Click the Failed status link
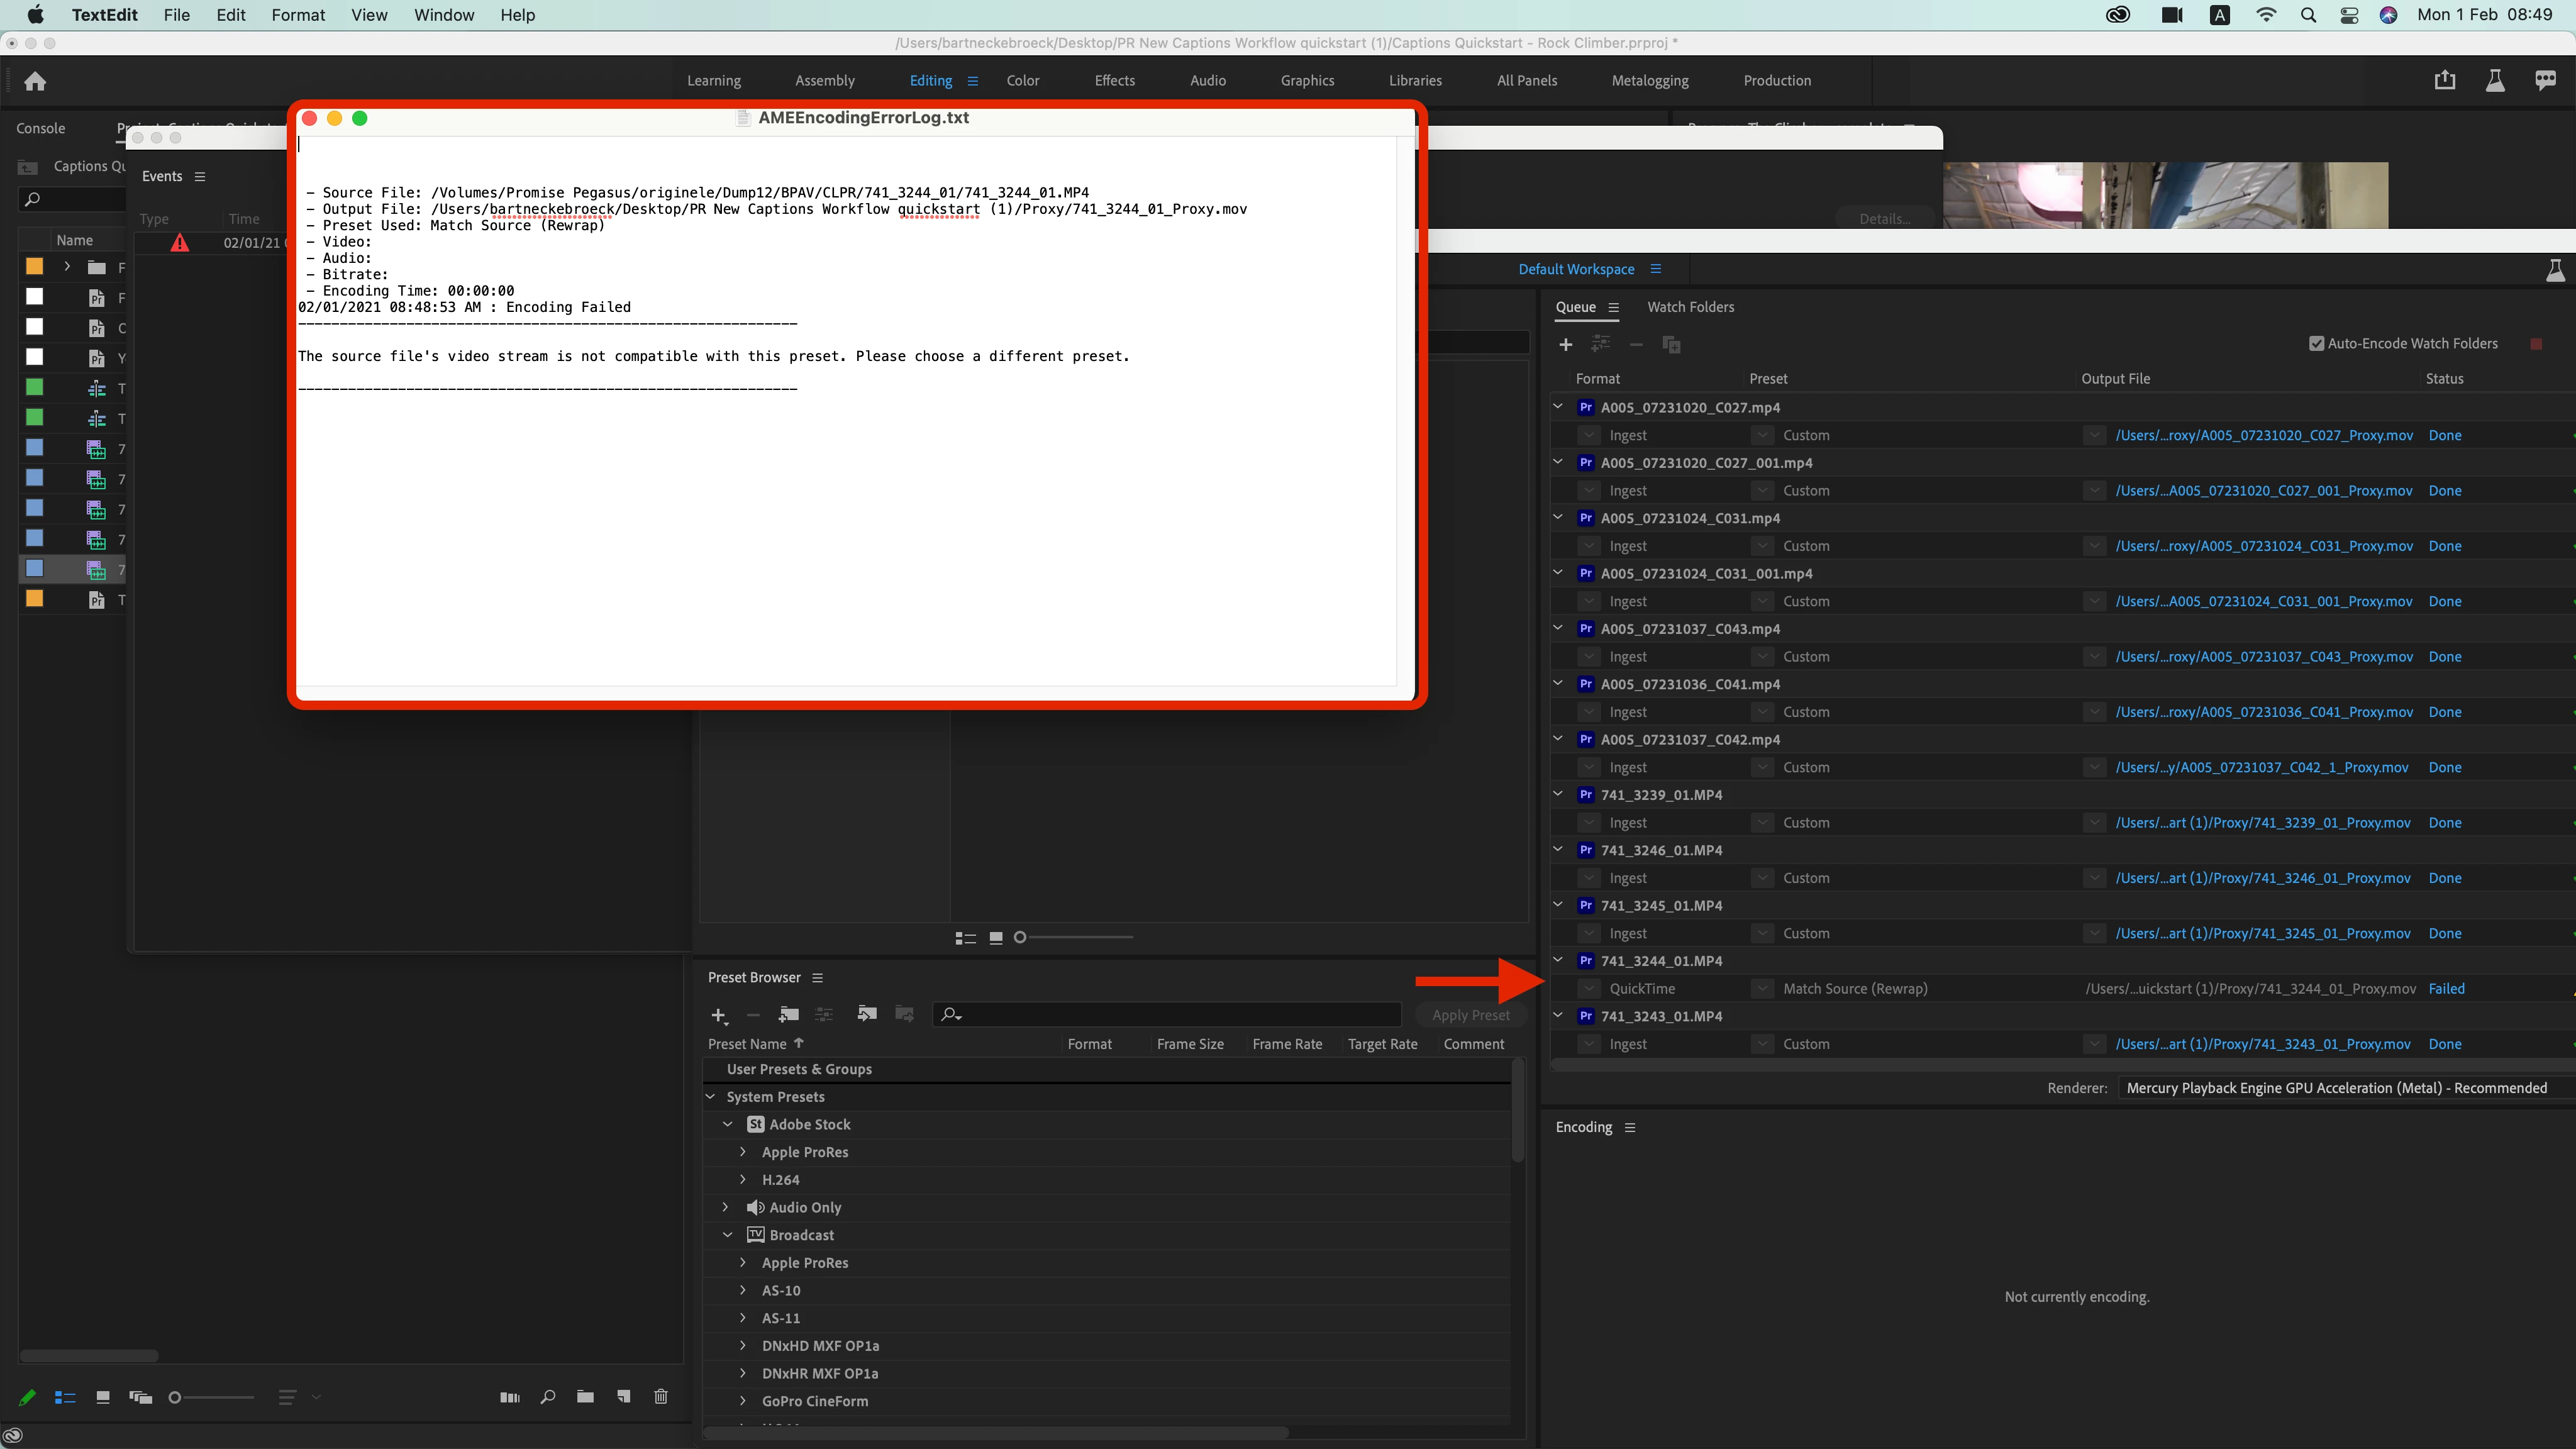2576x1449 pixels. [2446, 988]
